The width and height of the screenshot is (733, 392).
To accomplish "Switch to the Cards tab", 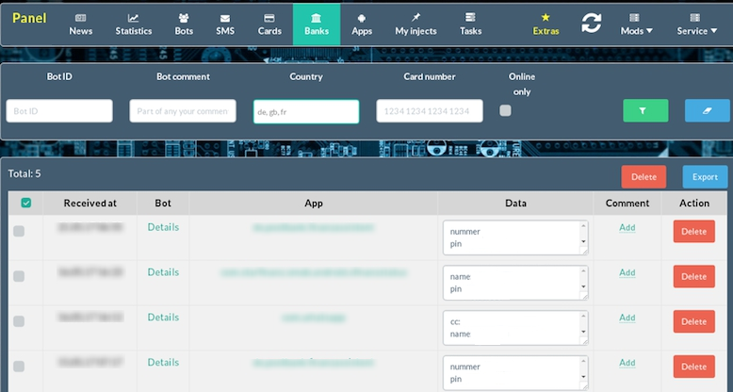I will click(269, 24).
